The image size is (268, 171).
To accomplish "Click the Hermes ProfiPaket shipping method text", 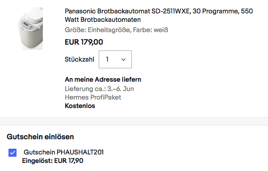I will [93, 97].
